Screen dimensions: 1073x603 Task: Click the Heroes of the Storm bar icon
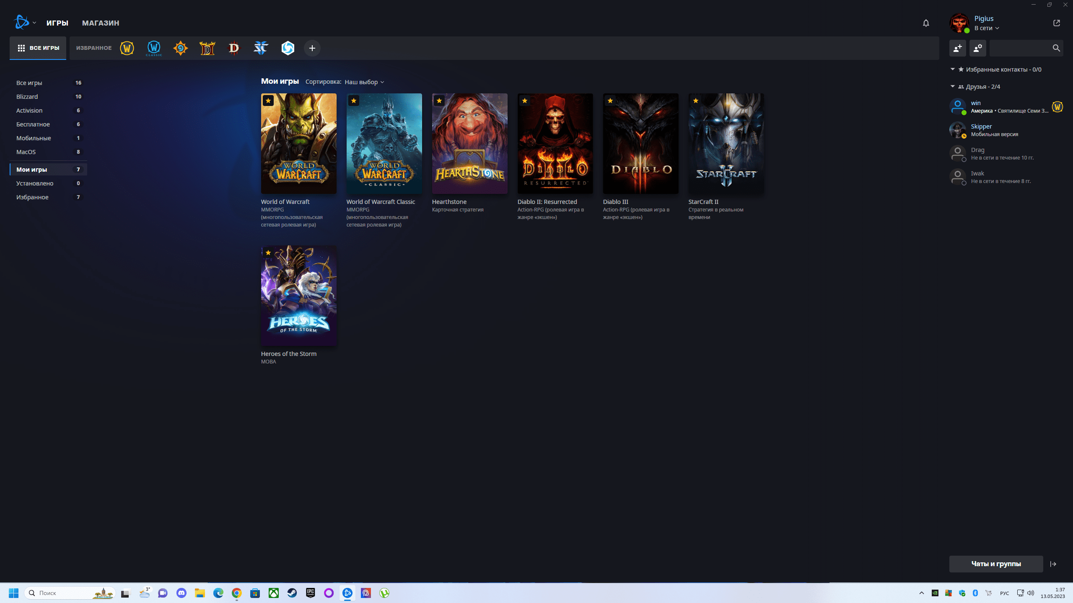[288, 48]
